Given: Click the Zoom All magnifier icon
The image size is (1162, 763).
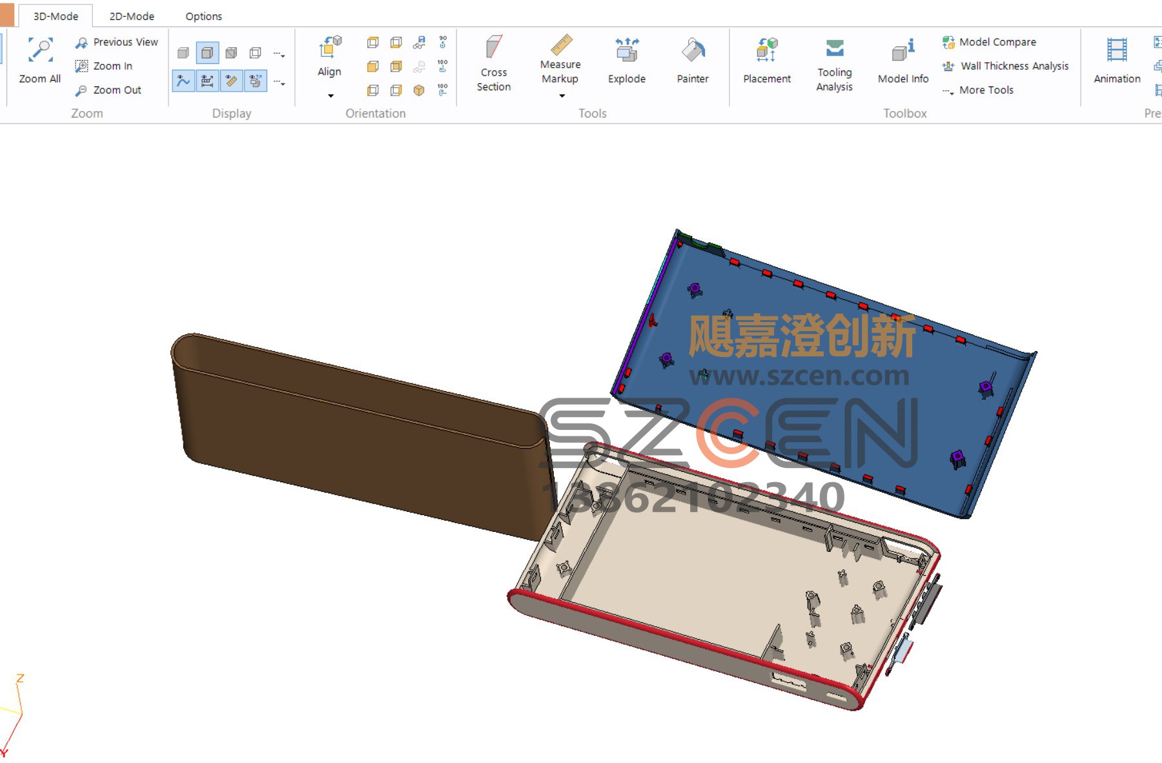Looking at the screenshot, I should coord(40,50).
